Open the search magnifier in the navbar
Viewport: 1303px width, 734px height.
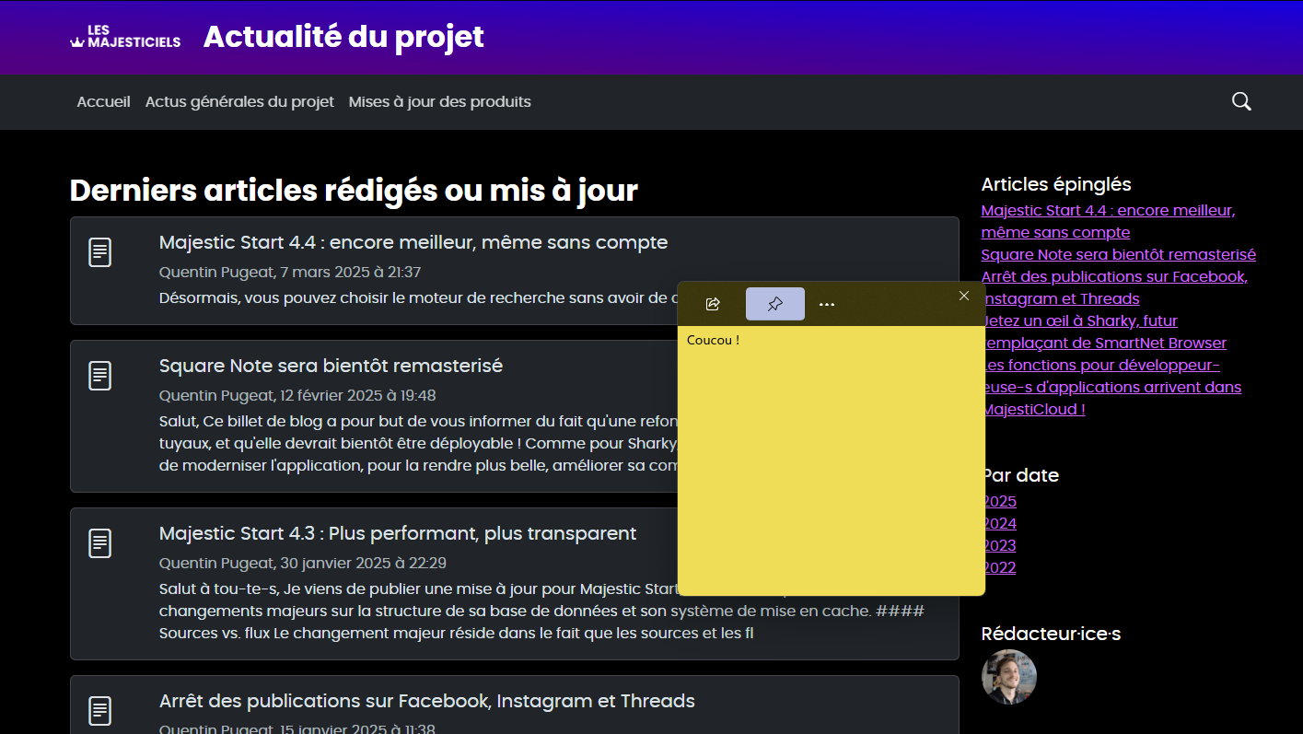pyautogui.click(x=1241, y=101)
